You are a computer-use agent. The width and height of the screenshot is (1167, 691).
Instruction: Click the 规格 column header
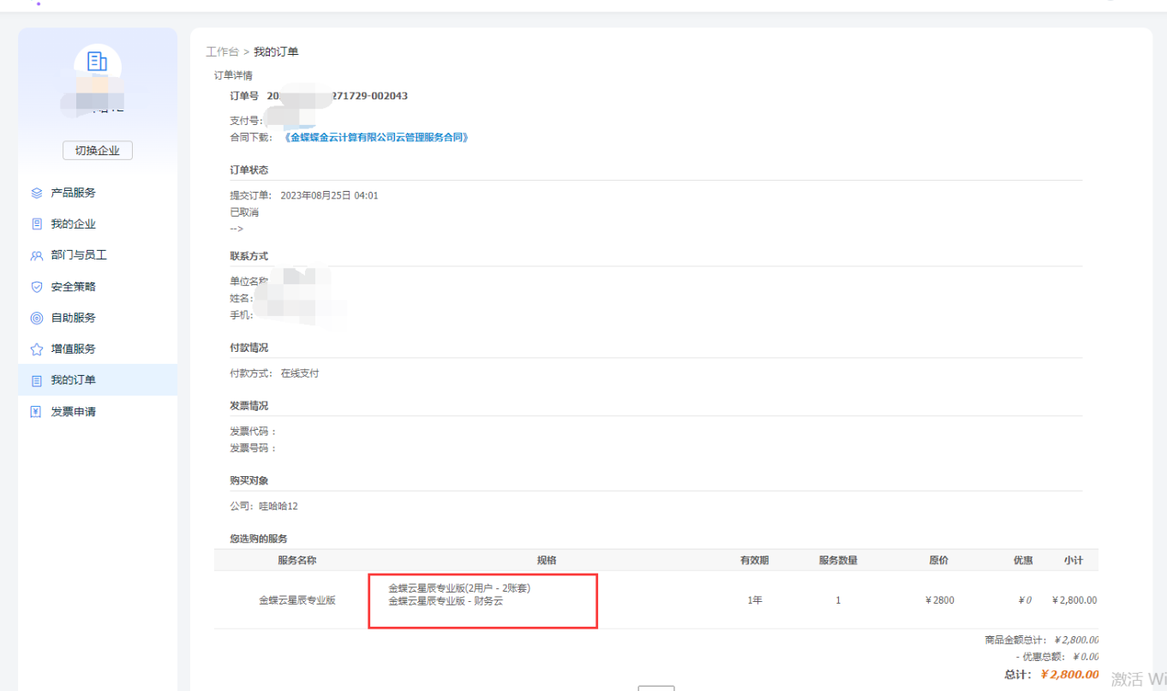pyautogui.click(x=547, y=561)
